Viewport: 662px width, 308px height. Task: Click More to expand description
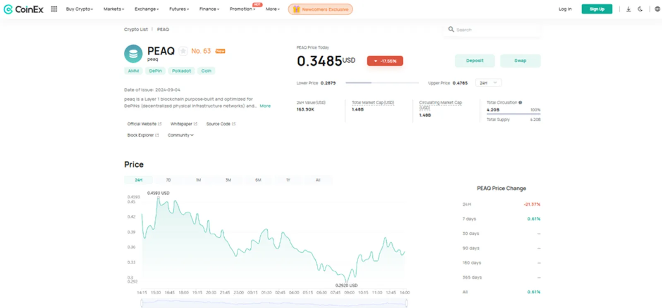click(265, 106)
